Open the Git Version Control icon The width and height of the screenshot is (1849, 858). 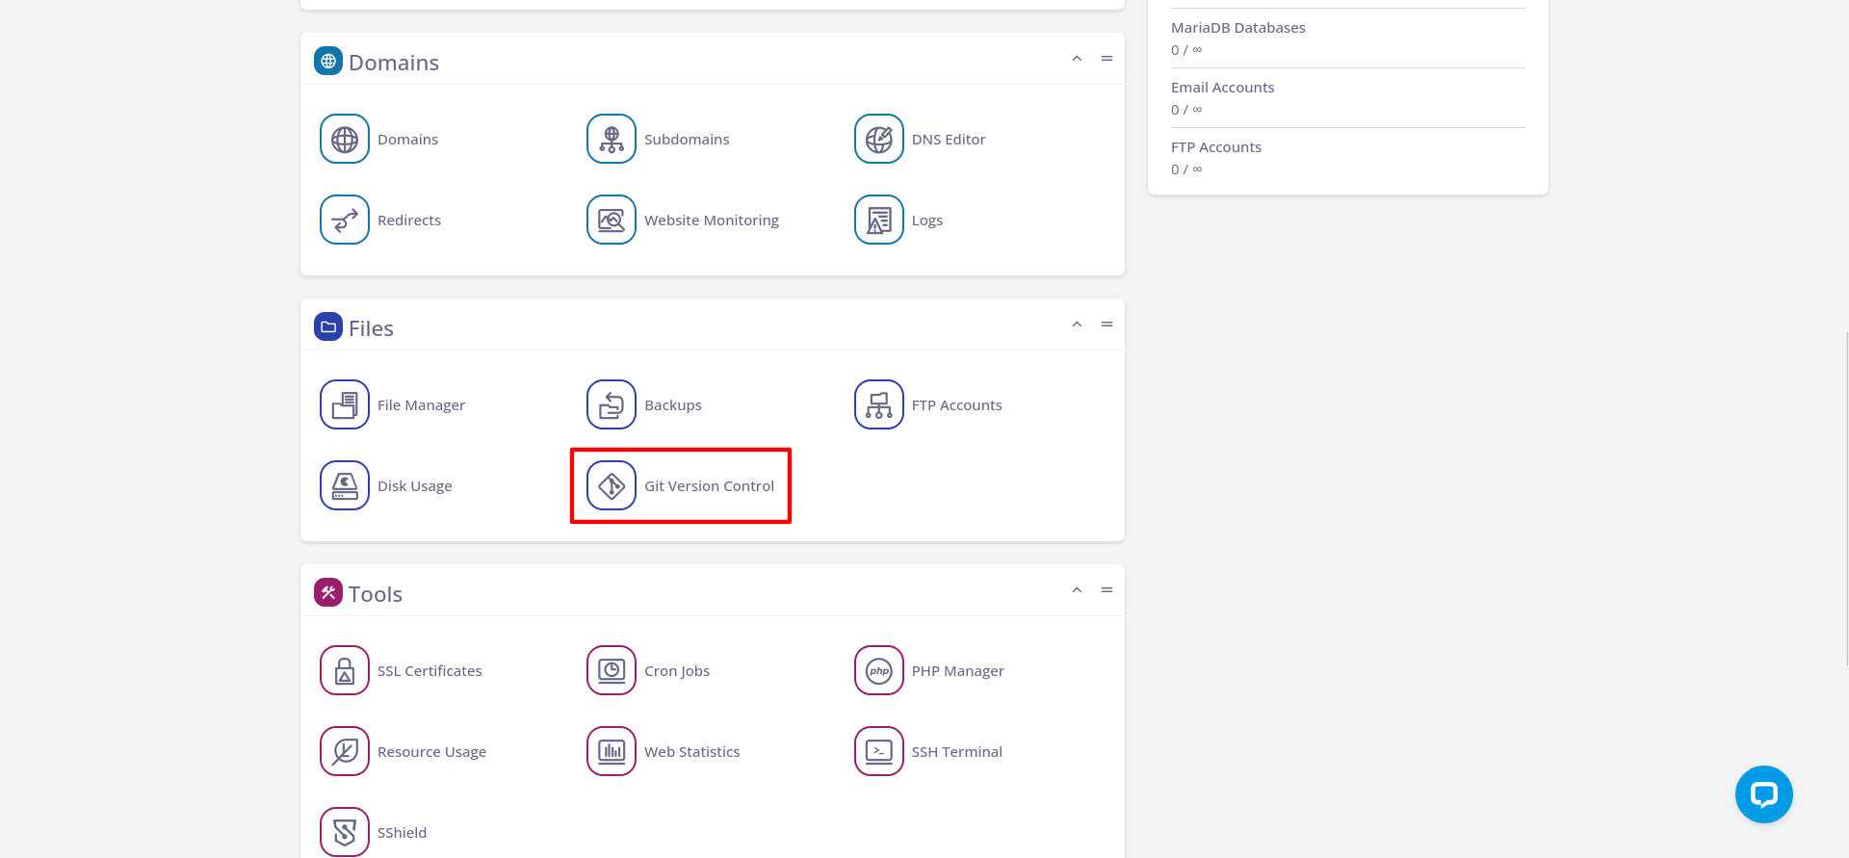point(612,485)
